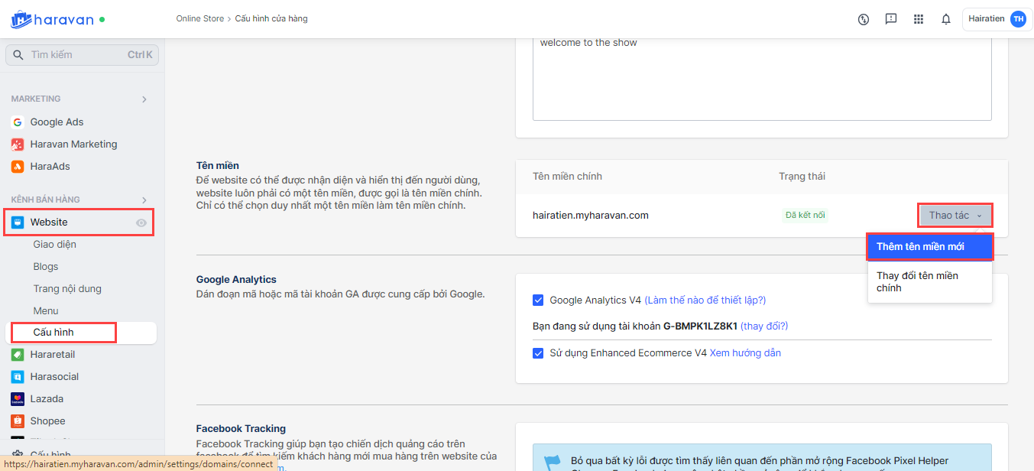Open the Thao tác dropdown
This screenshot has height=471, width=1034.
click(x=955, y=216)
